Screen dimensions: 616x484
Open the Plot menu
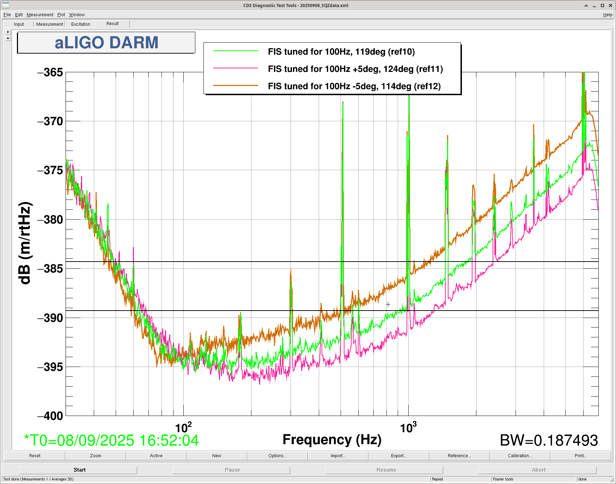pyautogui.click(x=61, y=15)
